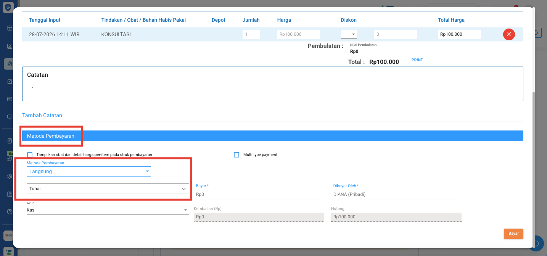Open the settings gear icon in the sidebar
The image size is (547, 256).
[x=10, y=176]
